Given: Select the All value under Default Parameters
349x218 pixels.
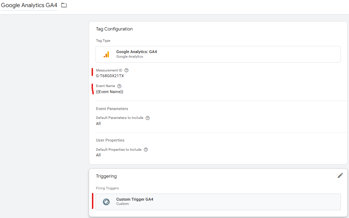Looking at the screenshot, I should coord(98,124).
